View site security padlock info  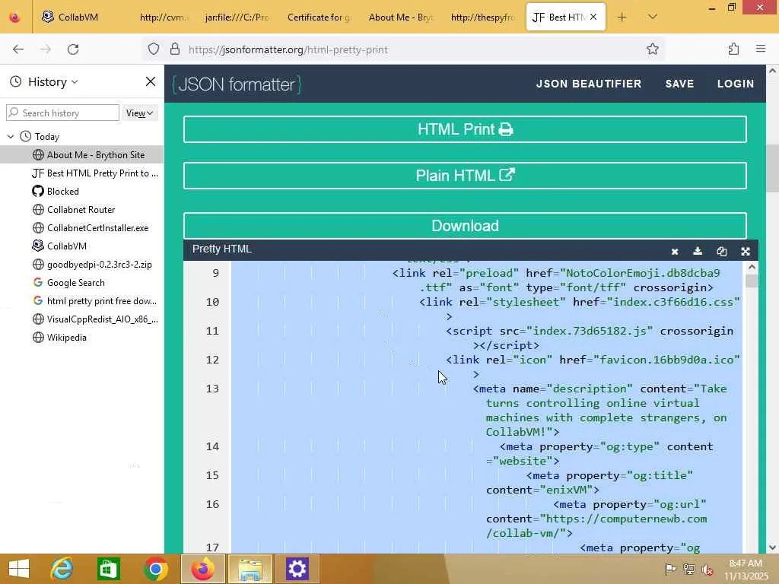pos(175,49)
